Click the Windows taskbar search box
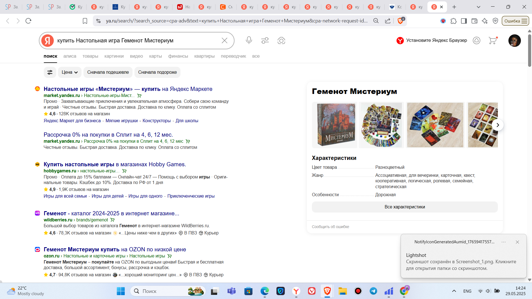Image resolution: width=532 pixels, height=299 pixels. (168, 291)
